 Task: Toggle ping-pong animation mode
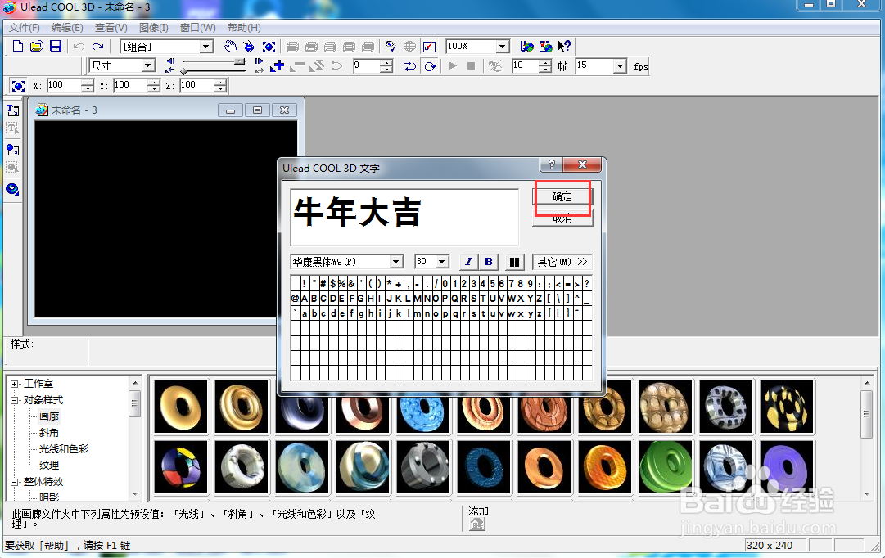(410, 66)
